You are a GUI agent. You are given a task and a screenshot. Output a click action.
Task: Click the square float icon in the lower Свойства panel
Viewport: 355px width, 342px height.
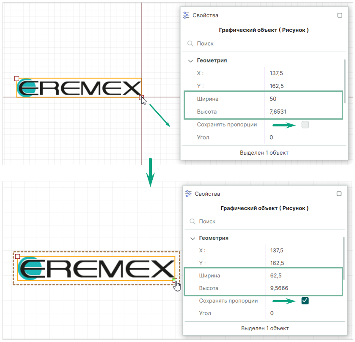coord(339,194)
